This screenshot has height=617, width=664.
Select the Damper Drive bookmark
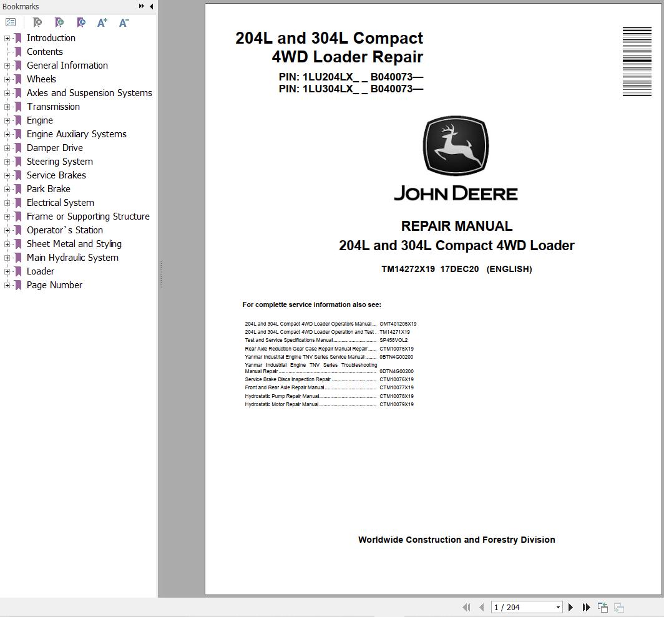coord(55,148)
